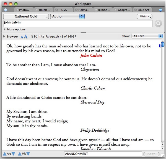This screenshot has width=166, height=159.
Task: Go to previous workspace tabs with left arrow
Action: click(x=5, y=10)
